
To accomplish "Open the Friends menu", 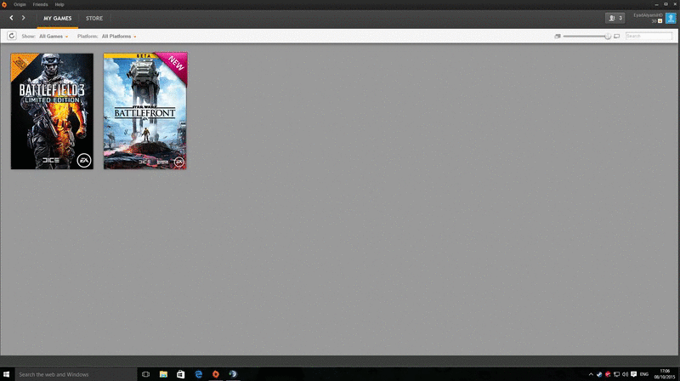I will [40, 4].
